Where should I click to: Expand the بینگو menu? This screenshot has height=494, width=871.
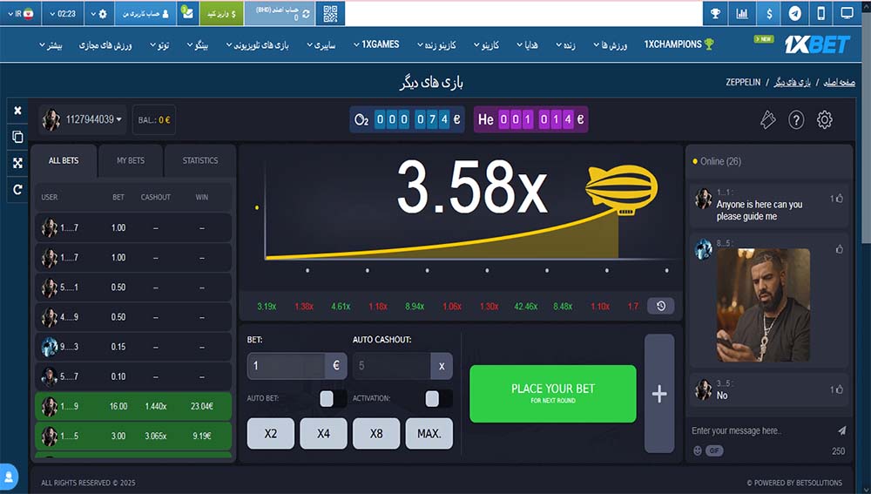[197, 45]
